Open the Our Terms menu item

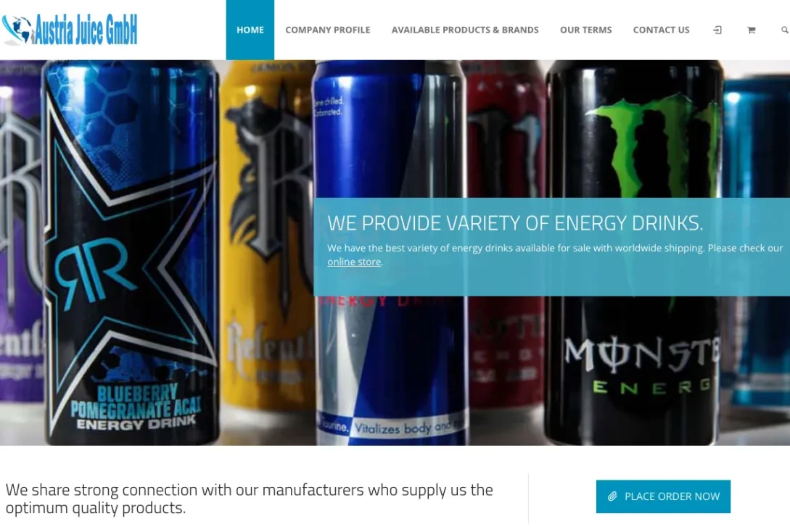pyautogui.click(x=586, y=30)
